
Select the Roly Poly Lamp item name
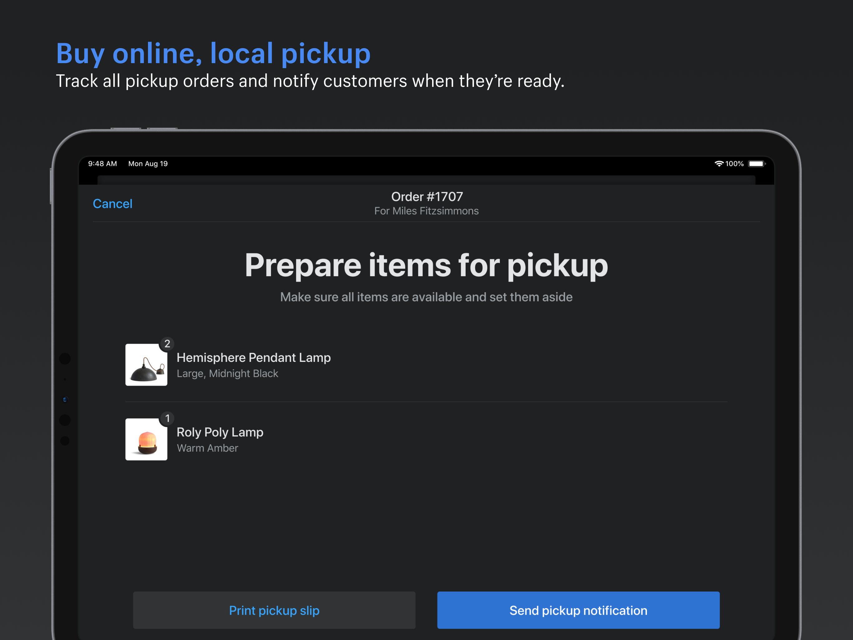[x=220, y=432]
